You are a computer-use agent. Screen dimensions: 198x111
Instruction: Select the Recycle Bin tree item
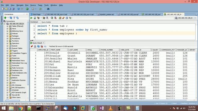click(x=16, y=95)
